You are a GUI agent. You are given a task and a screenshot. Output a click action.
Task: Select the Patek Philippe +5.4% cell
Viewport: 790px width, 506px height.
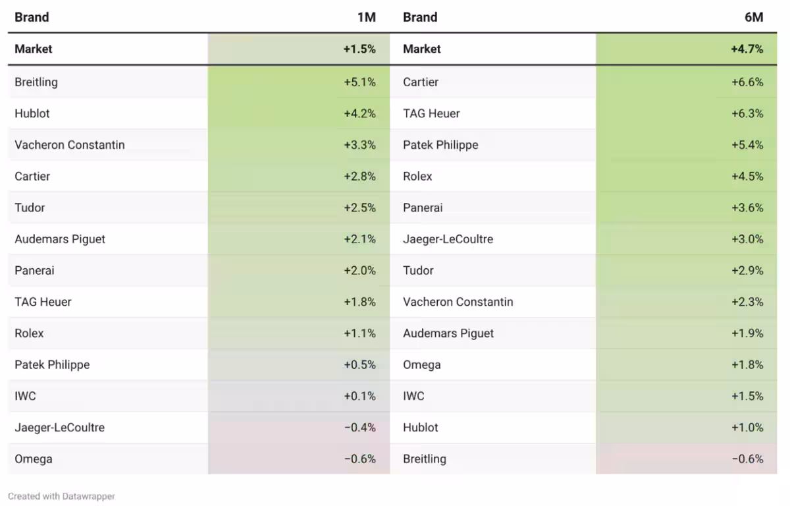687,145
